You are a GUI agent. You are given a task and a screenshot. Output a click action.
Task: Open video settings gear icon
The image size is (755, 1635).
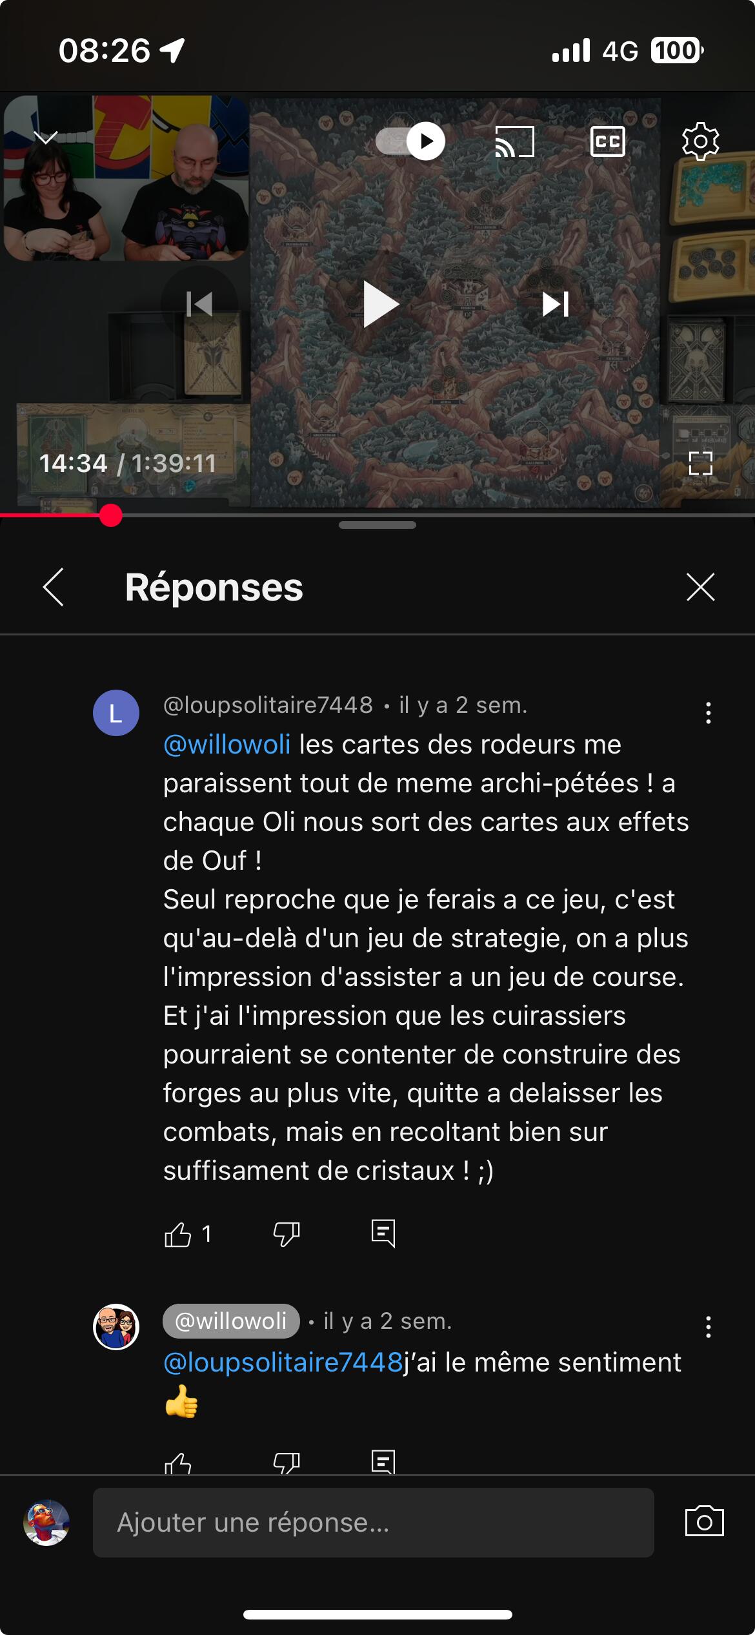click(x=700, y=141)
